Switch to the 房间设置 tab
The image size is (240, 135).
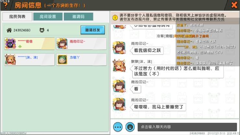[48, 17]
